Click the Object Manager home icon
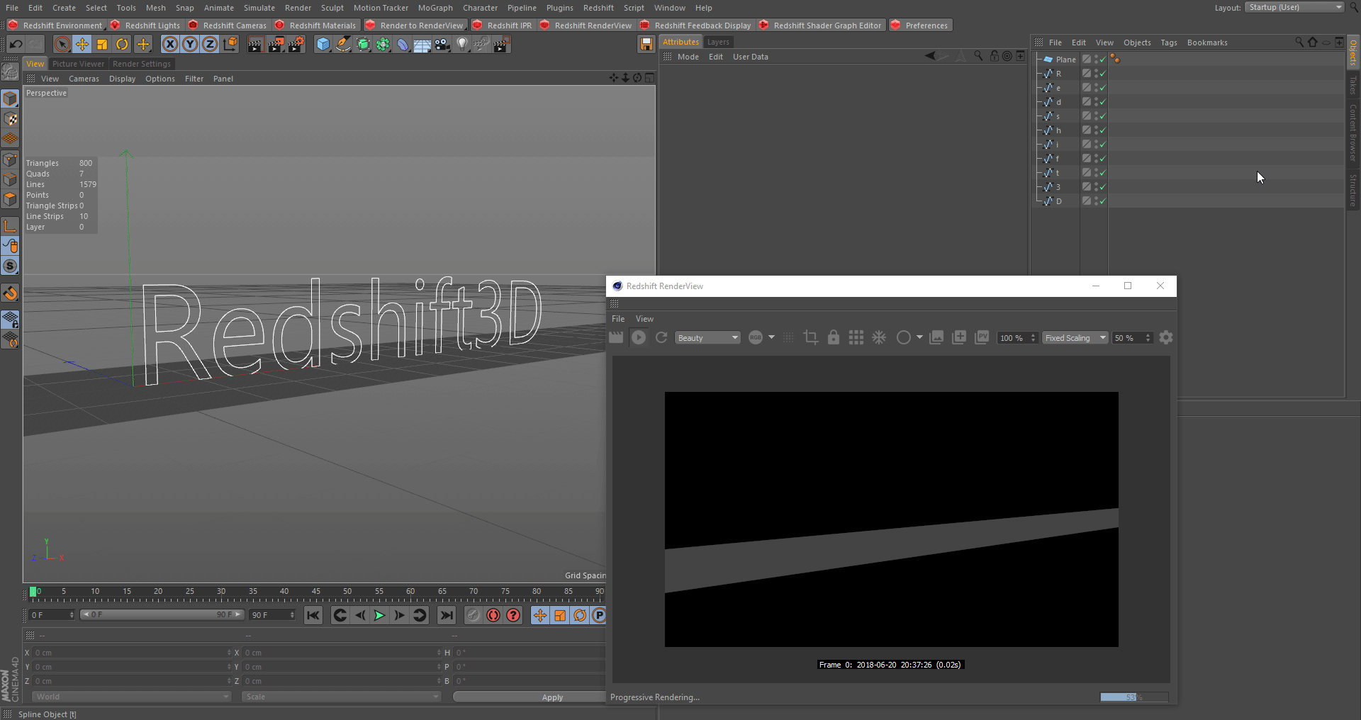The width and height of the screenshot is (1361, 720). coord(1313,43)
